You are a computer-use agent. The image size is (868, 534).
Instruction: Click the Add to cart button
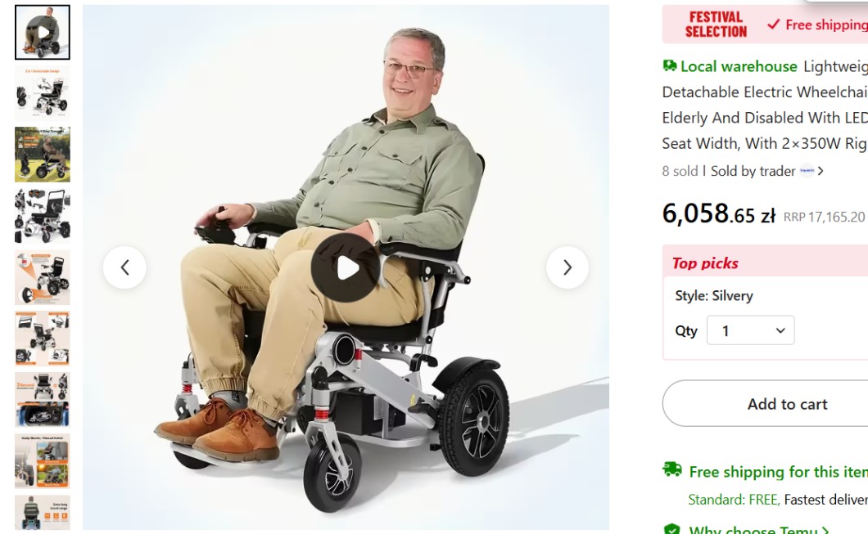pos(787,403)
